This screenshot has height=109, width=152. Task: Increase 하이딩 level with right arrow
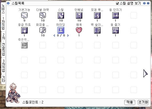(68, 36)
